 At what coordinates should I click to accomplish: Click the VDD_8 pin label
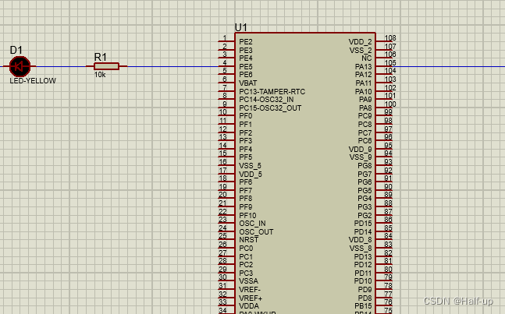click(x=360, y=240)
